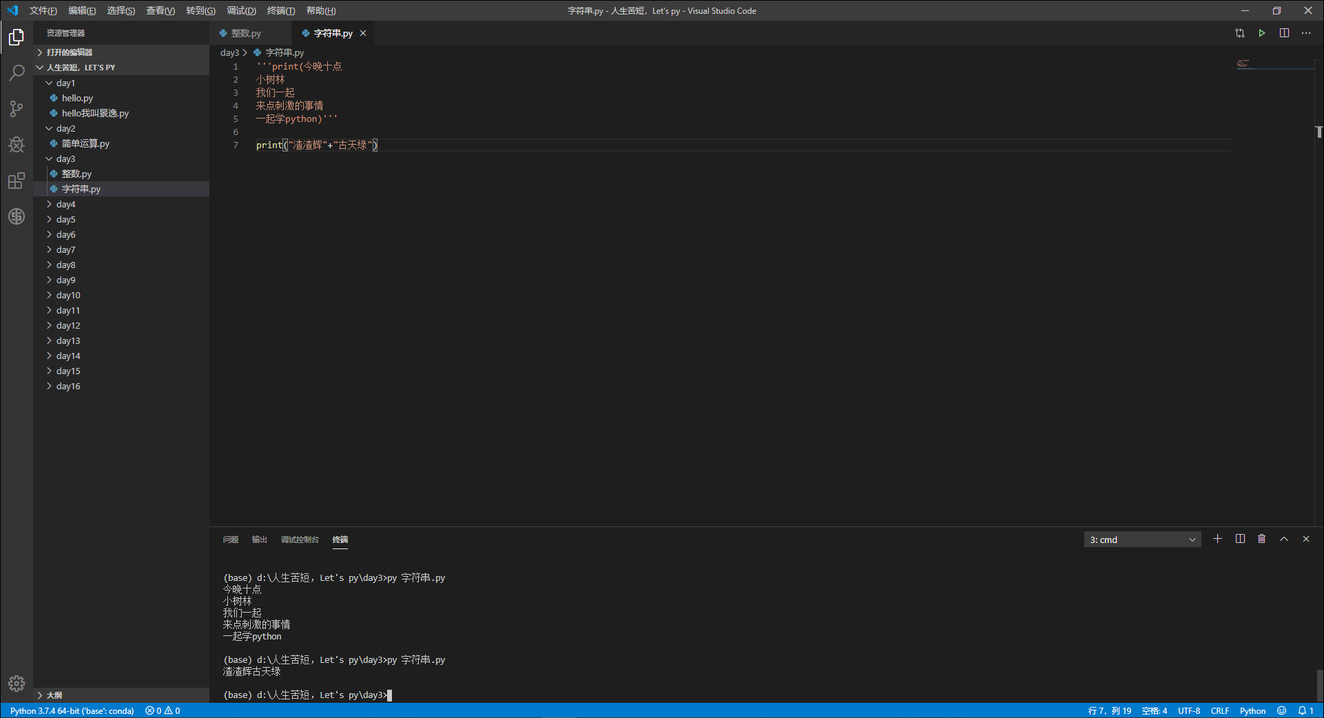
Task: Expand the day8 folder
Action: (121, 265)
